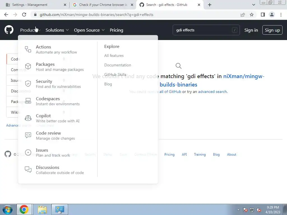Click the footer GitHub logo

pyautogui.click(x=8, y=154)
